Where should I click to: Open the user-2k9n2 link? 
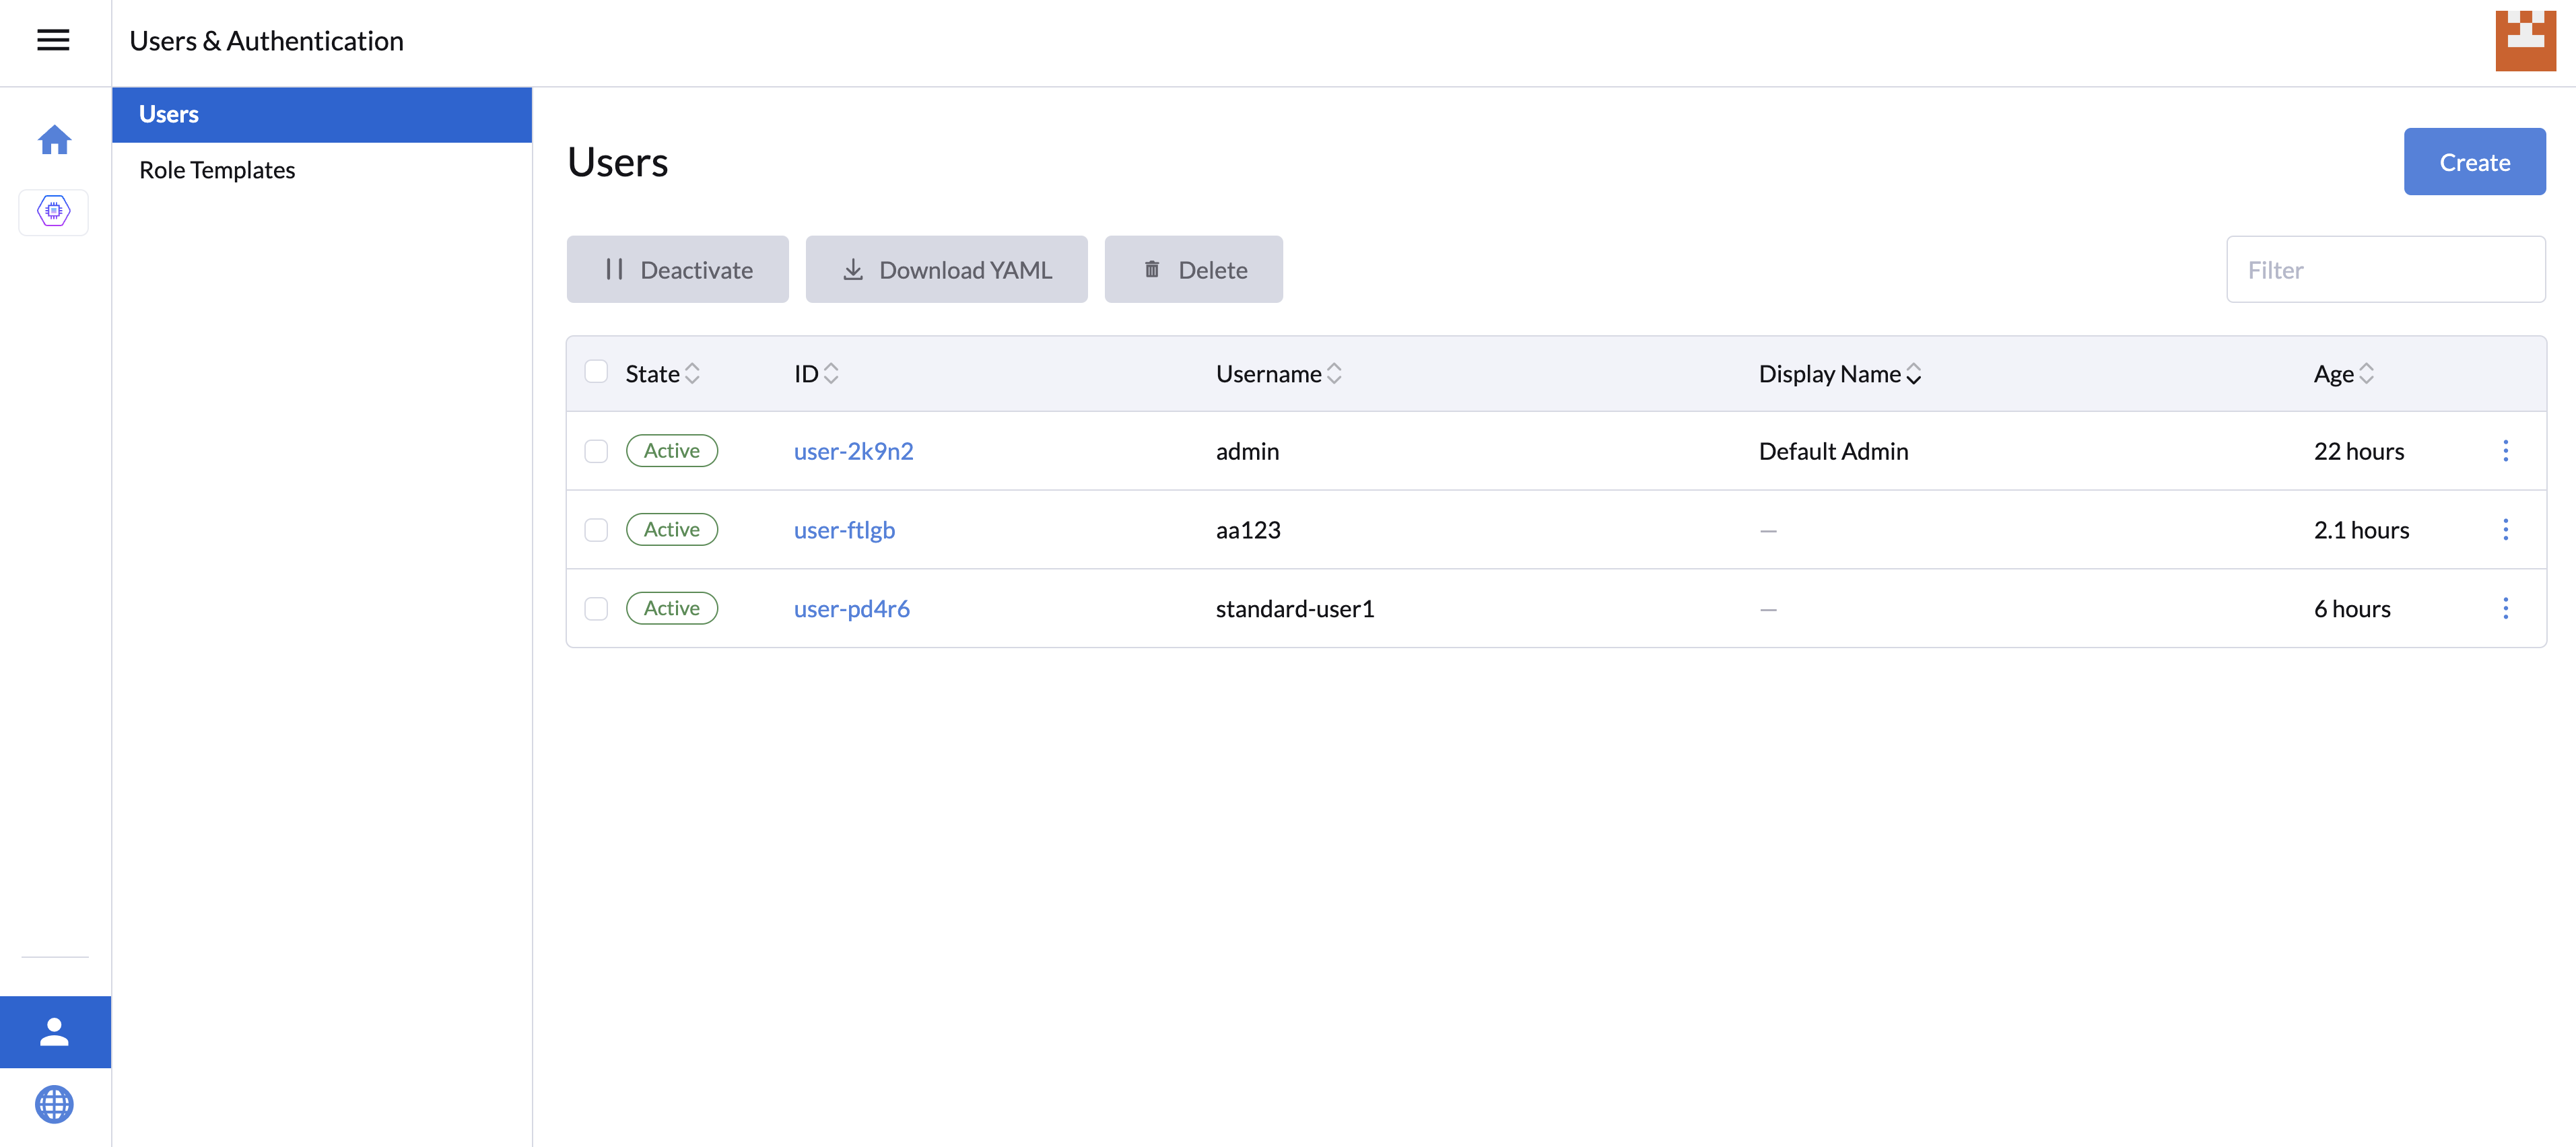853,451
